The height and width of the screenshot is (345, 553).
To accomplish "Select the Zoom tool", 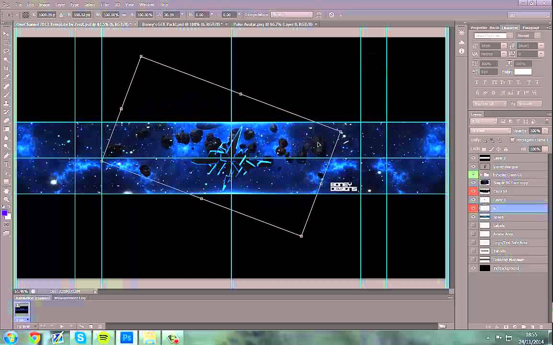I will point(6,199).
